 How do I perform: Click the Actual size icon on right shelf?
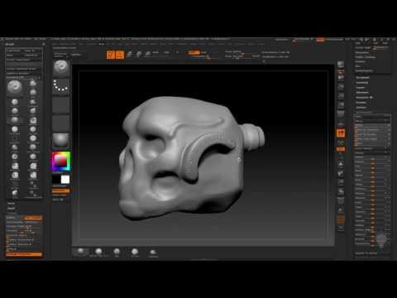[341, 96]
